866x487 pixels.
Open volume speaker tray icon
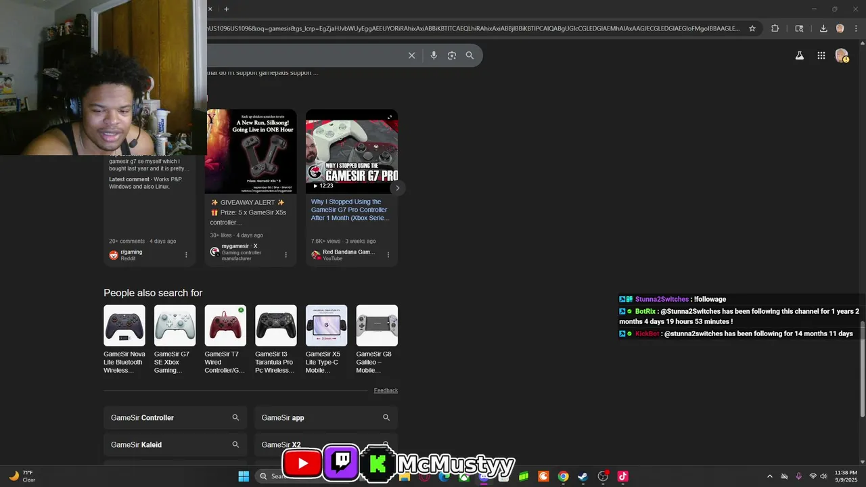(823, 476)
